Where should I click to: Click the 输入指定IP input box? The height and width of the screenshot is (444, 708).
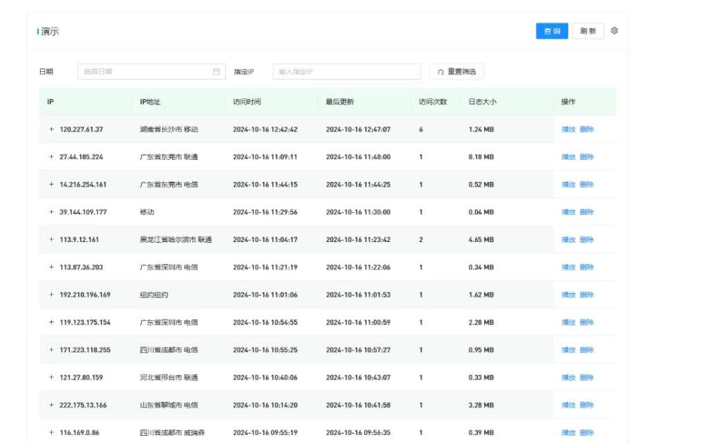point(346,71)
